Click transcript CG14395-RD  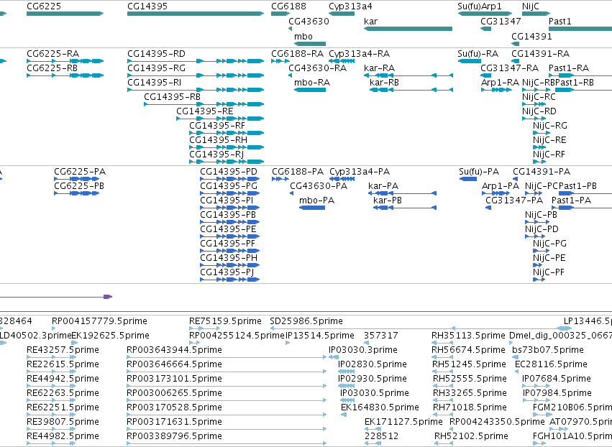157,54
